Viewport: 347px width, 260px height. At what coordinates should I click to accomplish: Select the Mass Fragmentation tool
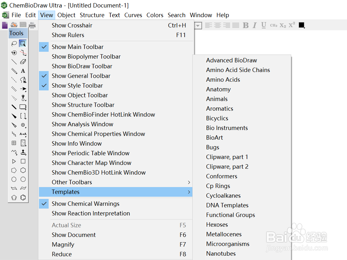pyautogui.click(x=23, y=53)
